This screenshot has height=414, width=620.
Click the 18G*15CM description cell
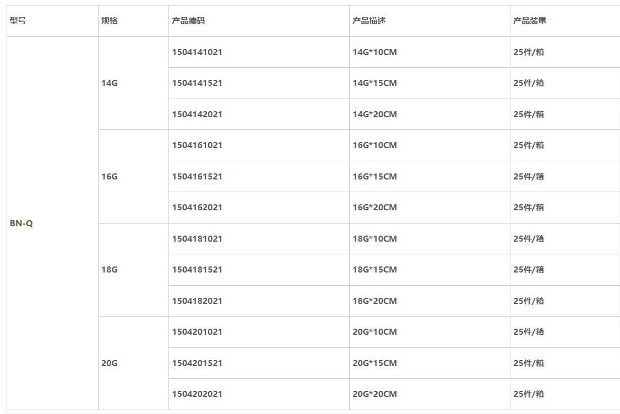(x=374, y=270)
